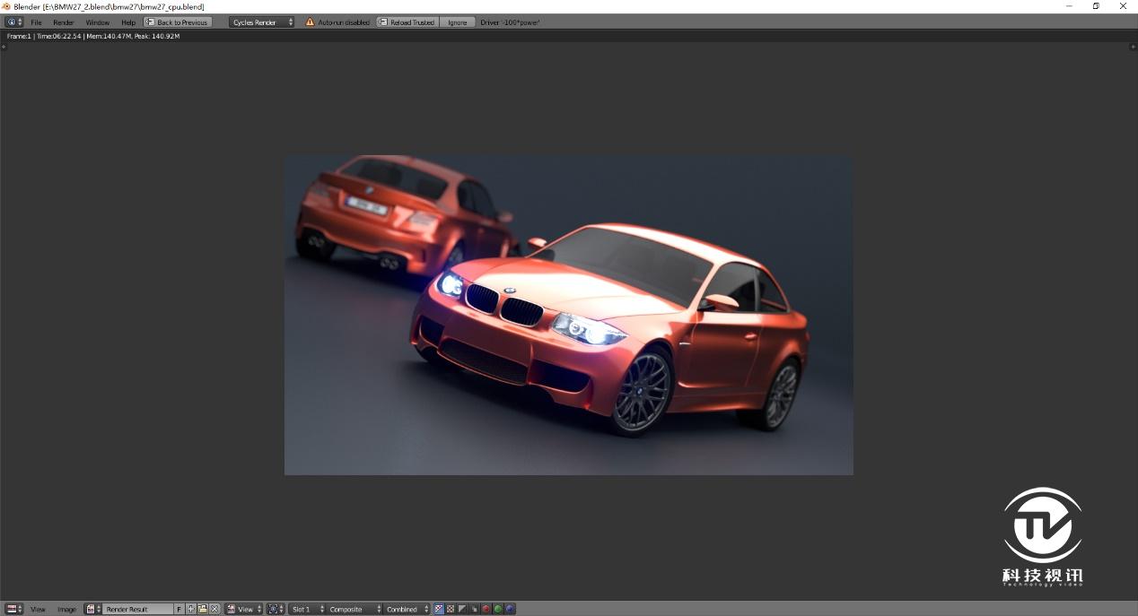Open the Render menu
1138x616 pixels.
[63, 22]
